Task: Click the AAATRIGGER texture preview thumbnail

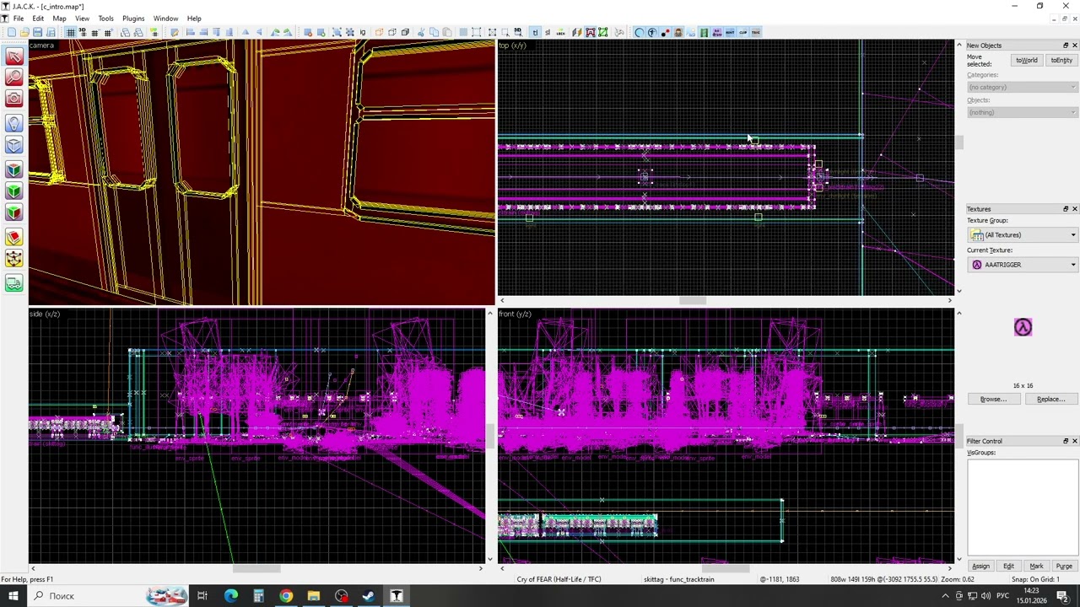Action: coord(1023,327)
